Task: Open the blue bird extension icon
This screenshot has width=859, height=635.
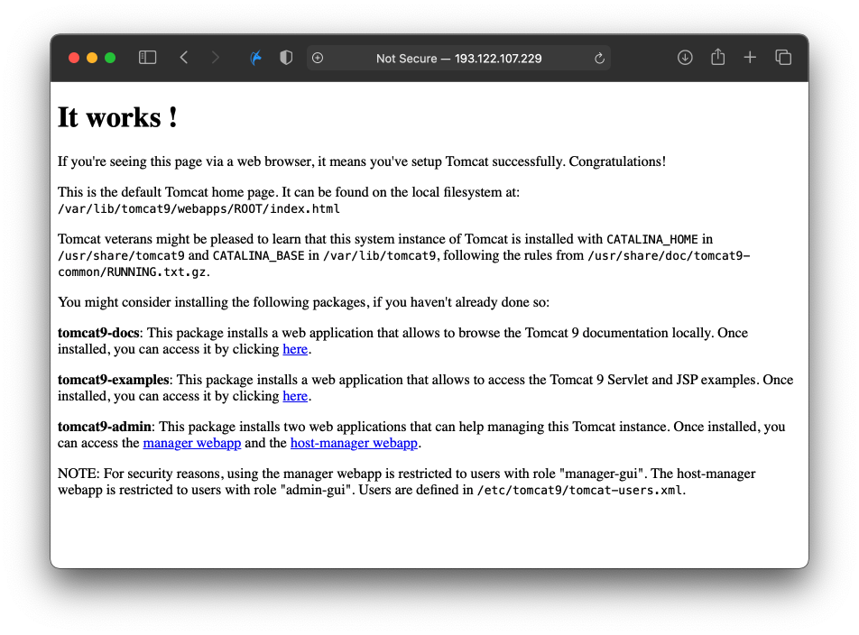Action: 256,58
